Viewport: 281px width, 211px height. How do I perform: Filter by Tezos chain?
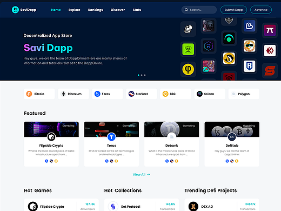(108, 94)
